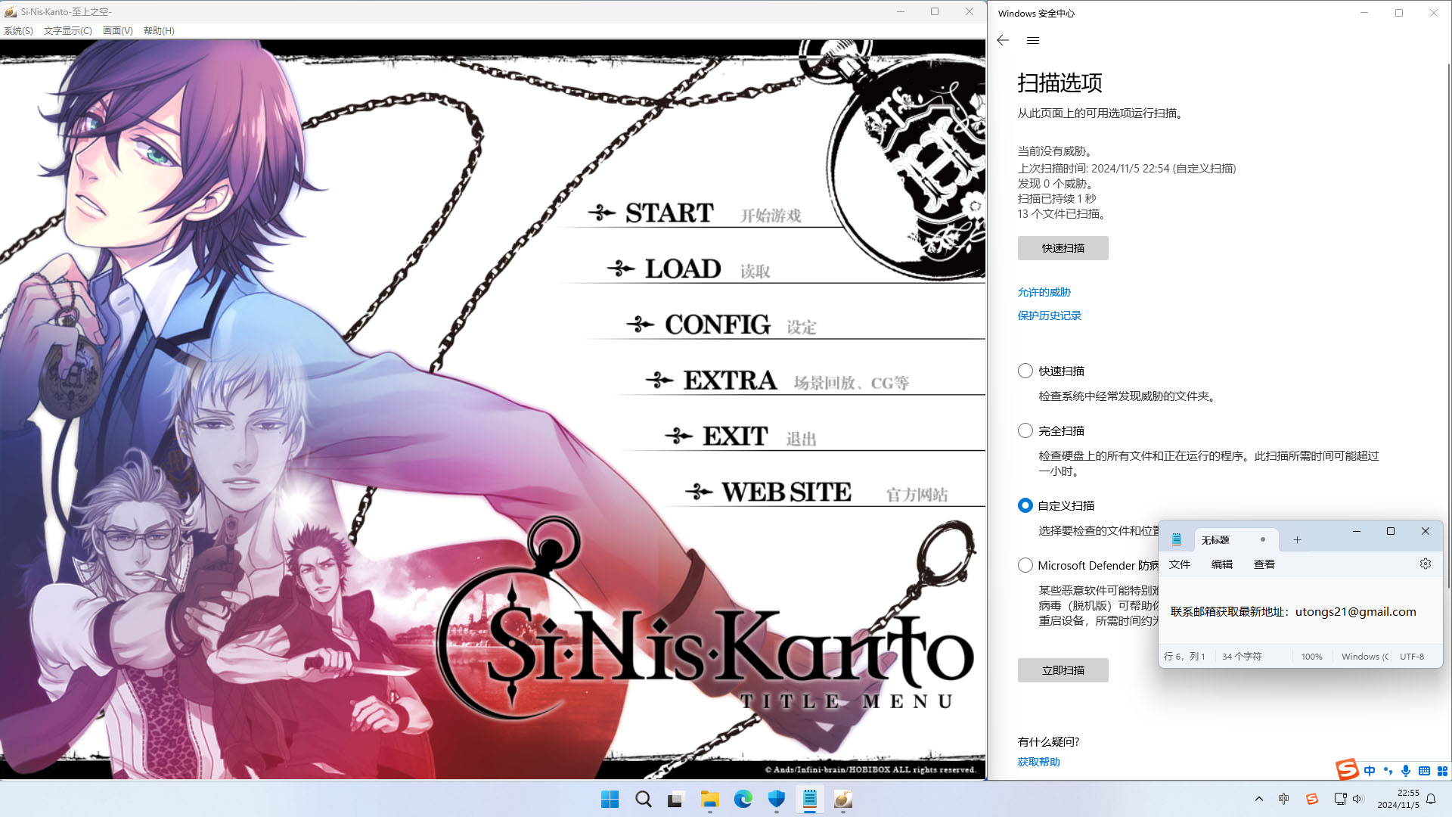Select Microsoft Defender 防病毒 scan option
This screenshot has height=817, width=1452.
[1025, 565]
